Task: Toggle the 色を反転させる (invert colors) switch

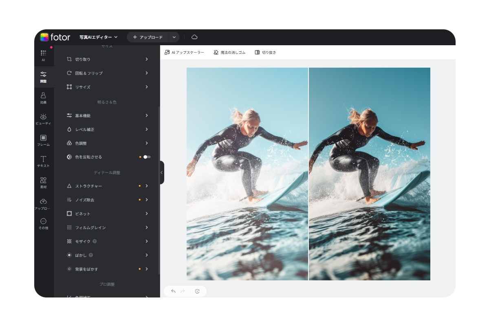Action: click(x=146, y=156)
